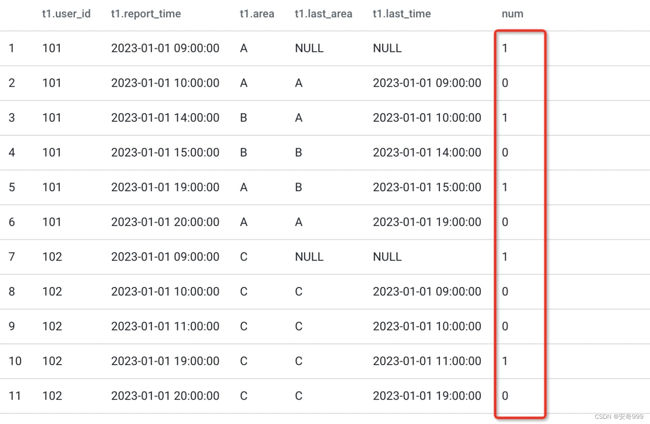
Task: Click last_time 2023-01-01 10:00:00 in row 9
Action: click(x=427, y=326)
